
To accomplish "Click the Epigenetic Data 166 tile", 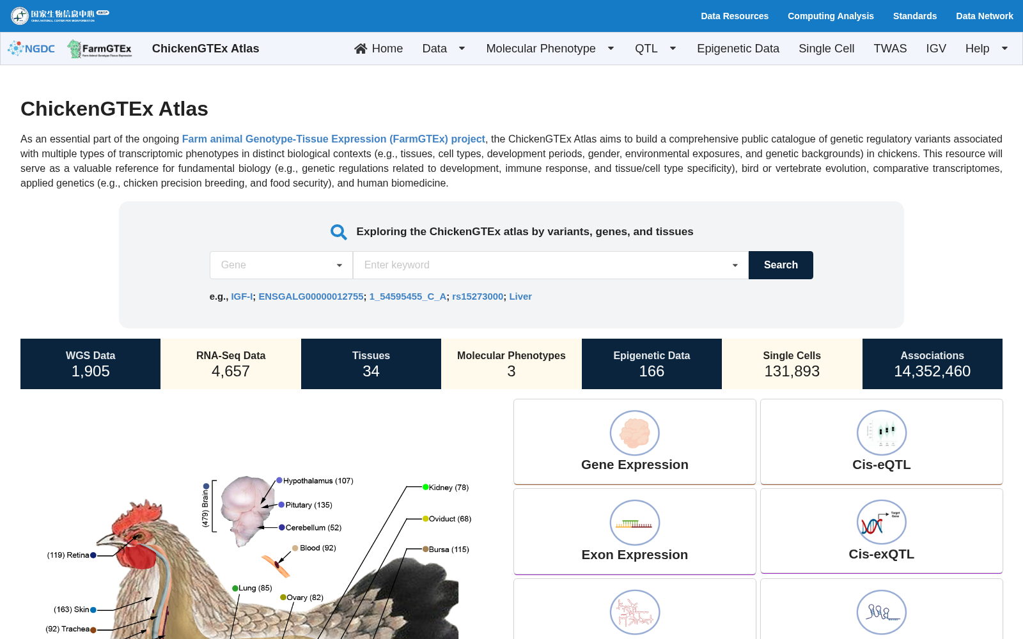I will [652, 364].
